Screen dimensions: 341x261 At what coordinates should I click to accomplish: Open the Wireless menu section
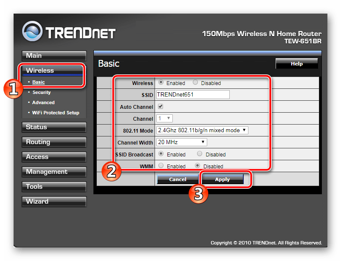52,71
